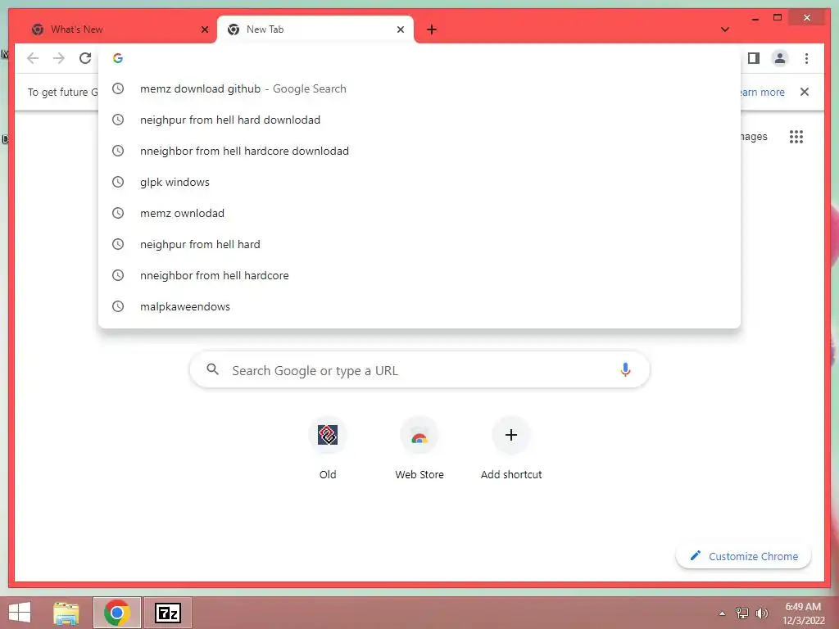This screenshot has width=839, height=629.
Task: Open the tab search chevron
Action: coord(725,29)
